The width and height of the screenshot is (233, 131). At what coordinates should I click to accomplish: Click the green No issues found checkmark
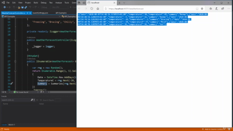[x=15, y=92]
